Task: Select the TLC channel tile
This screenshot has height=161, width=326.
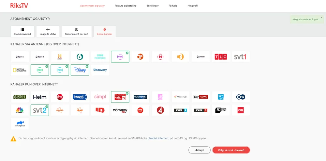Action: [x=221, y=57]
